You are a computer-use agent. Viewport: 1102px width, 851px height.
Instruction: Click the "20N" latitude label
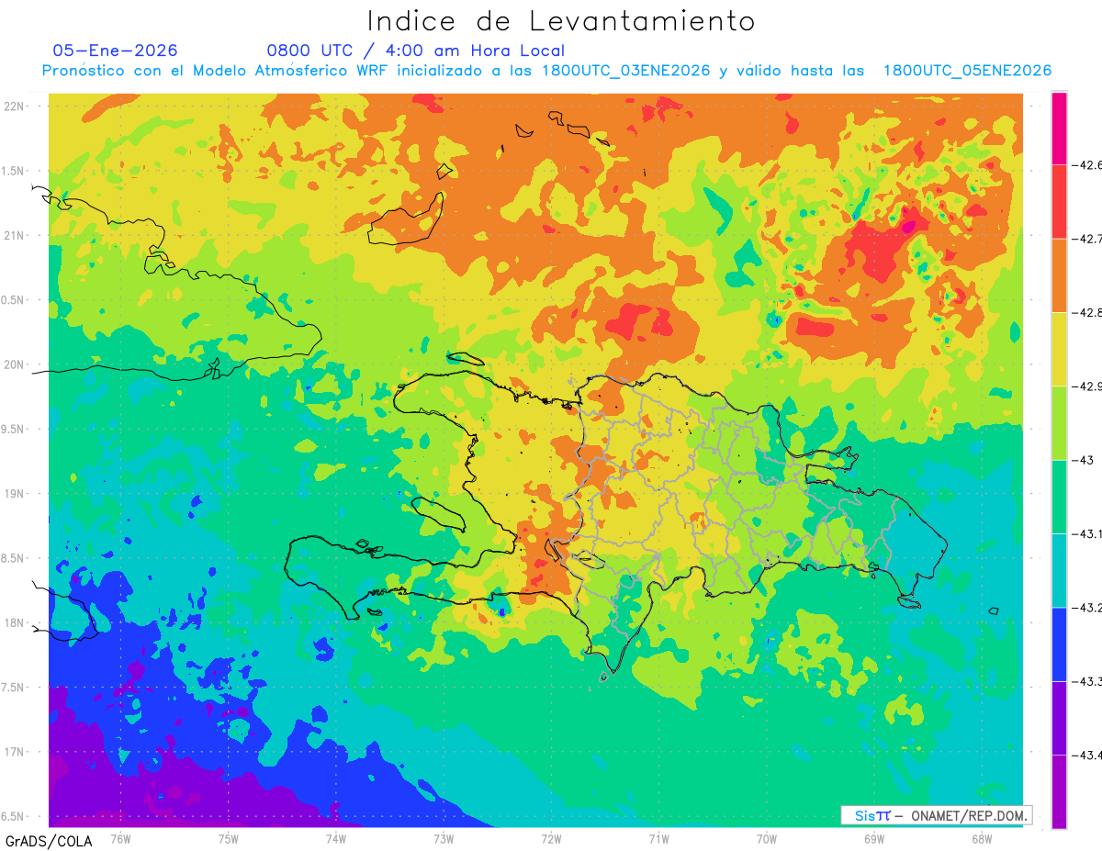point(14,364)
